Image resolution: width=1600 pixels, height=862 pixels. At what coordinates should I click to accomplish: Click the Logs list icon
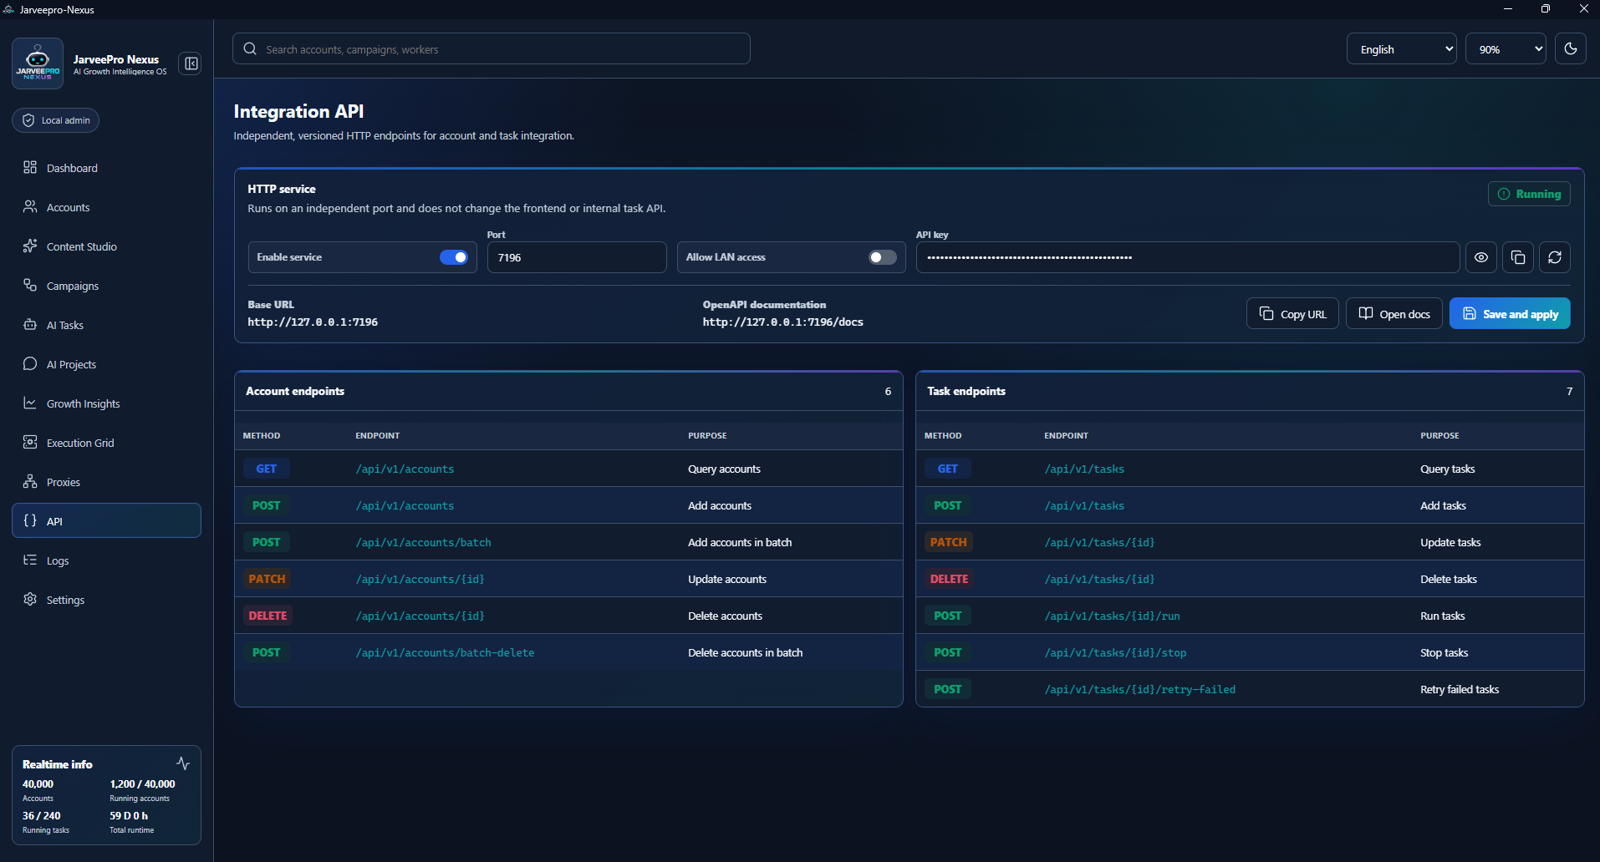click(x=30, y=560)
